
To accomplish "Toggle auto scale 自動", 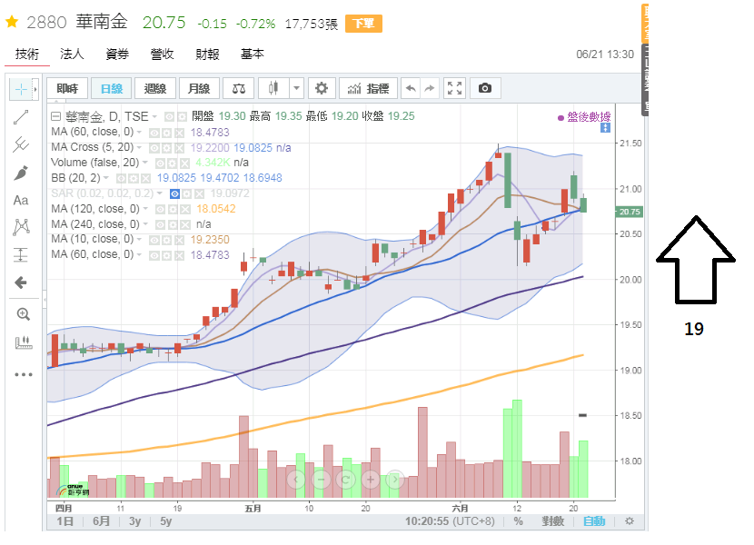I will (x=594, y=521).
